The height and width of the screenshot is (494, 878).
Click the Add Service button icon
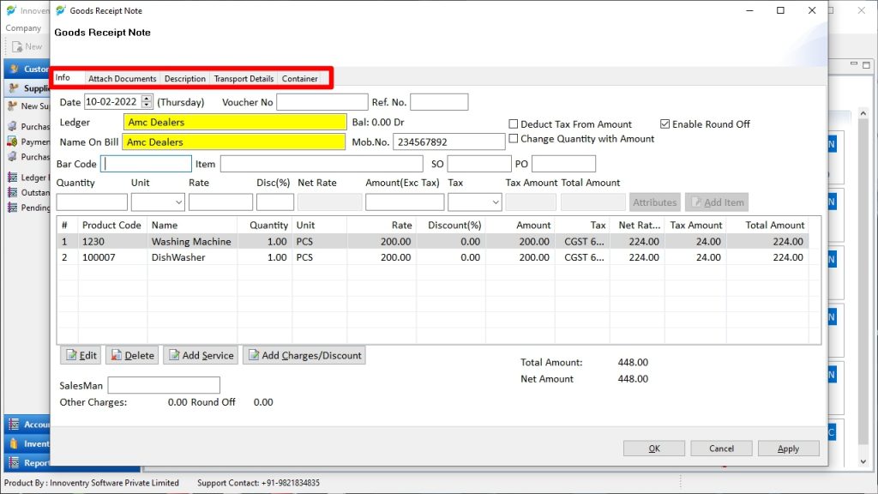point(174,355)
